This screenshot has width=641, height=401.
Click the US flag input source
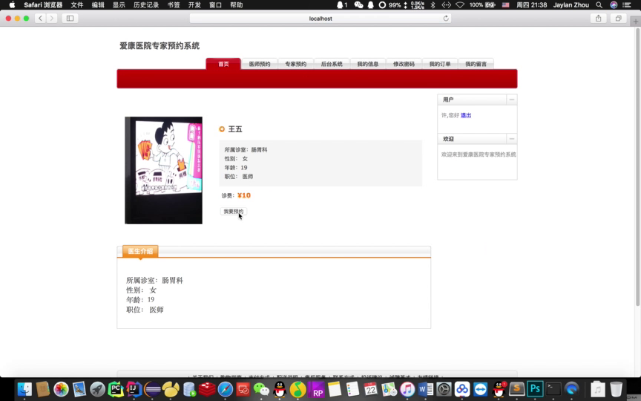point(506,5)
